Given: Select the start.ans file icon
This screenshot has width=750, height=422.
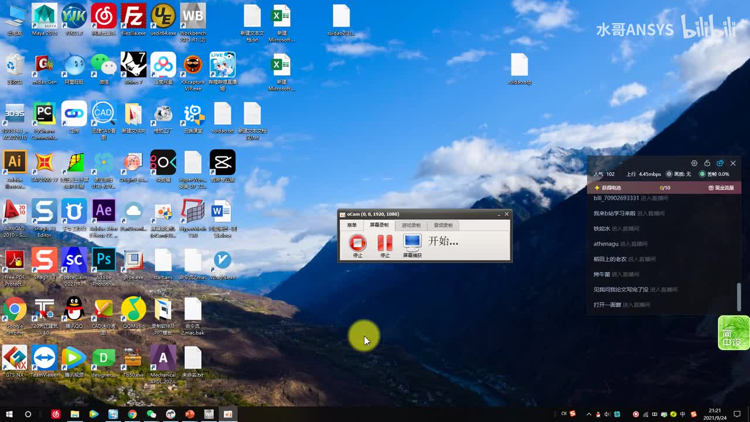Looking at the screenshot, I should tap(163, 265).
